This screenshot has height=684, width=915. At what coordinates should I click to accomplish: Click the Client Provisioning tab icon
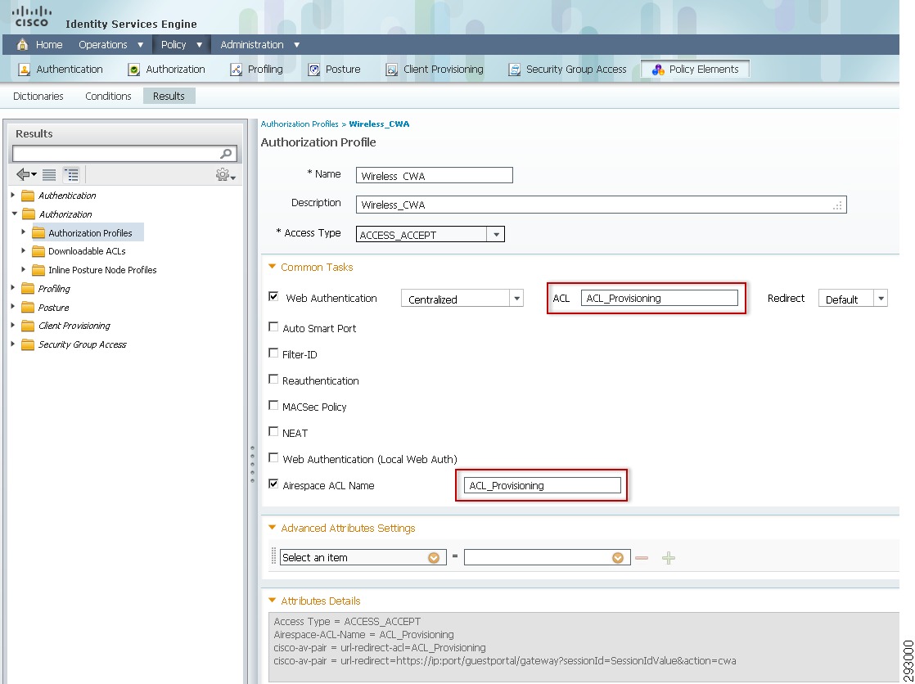coord(391,70)
